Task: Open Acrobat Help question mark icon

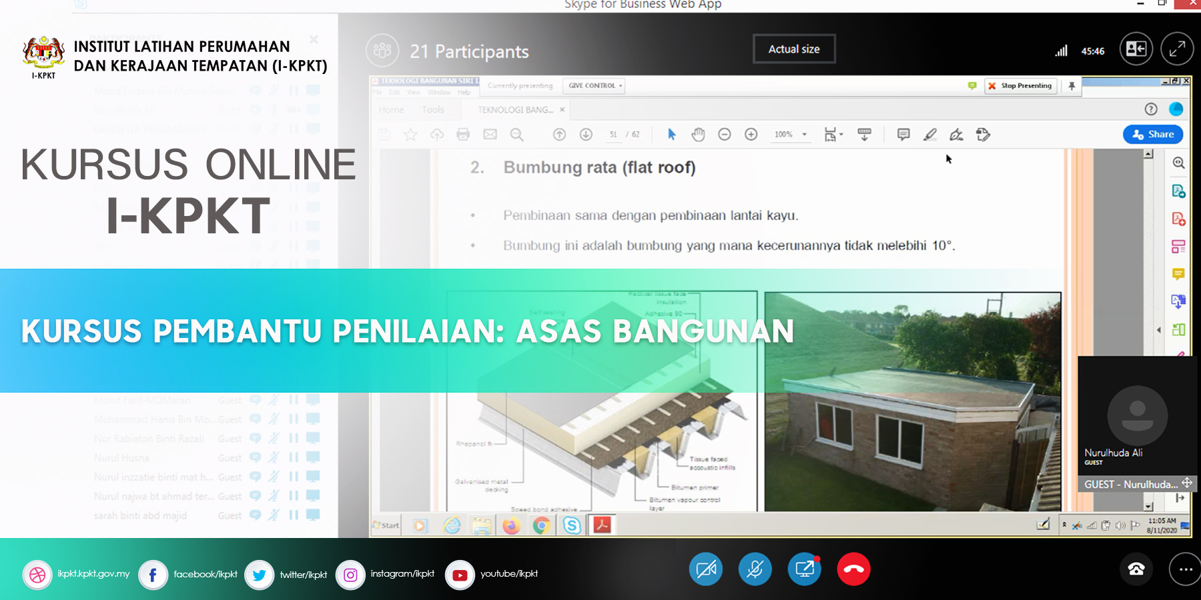Action: (x=1151, y=109)
